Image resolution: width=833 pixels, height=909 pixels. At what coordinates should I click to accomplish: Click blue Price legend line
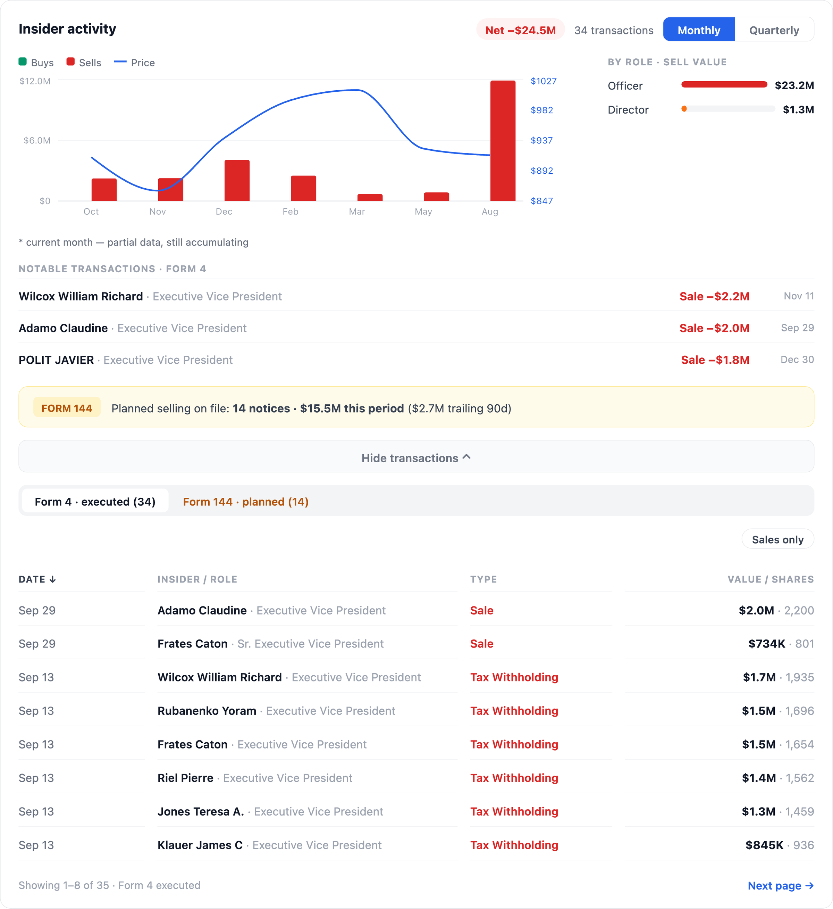pos(120,62)
